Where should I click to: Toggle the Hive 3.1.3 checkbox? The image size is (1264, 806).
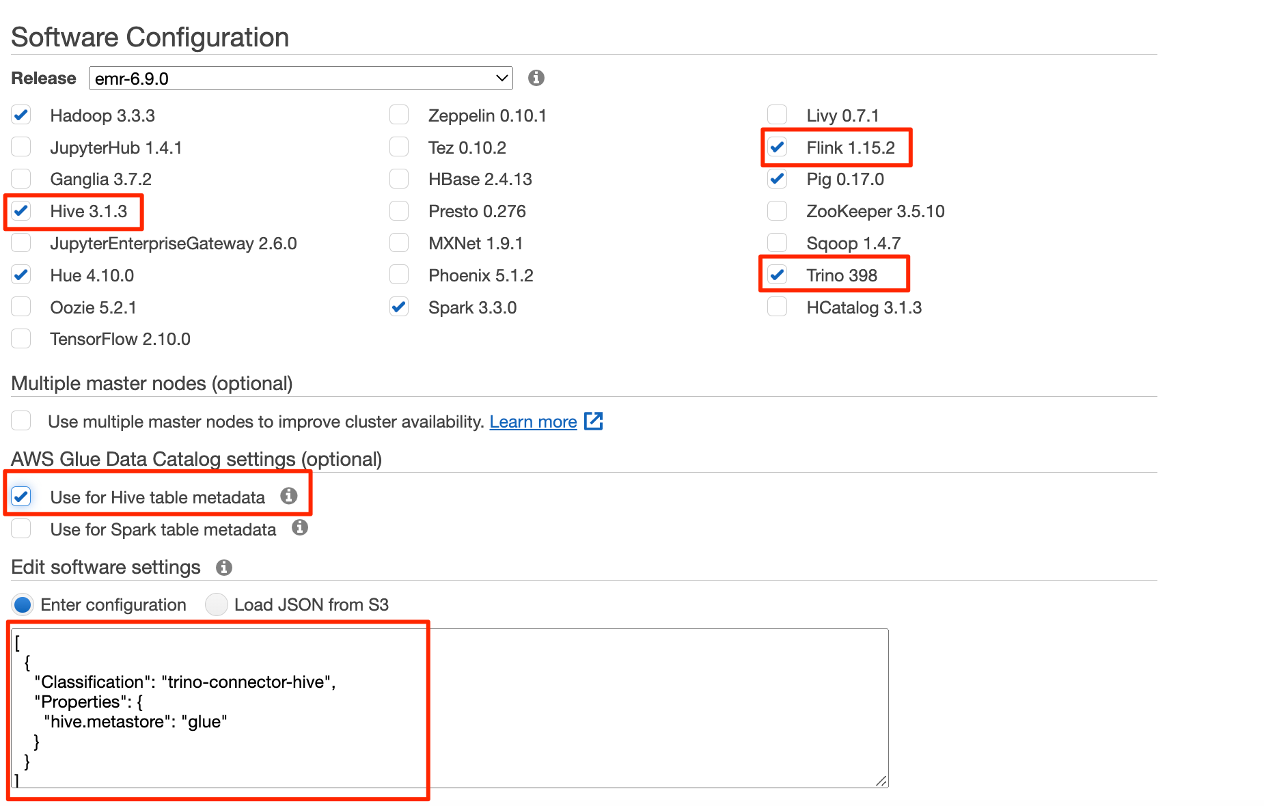coord(21,211)
